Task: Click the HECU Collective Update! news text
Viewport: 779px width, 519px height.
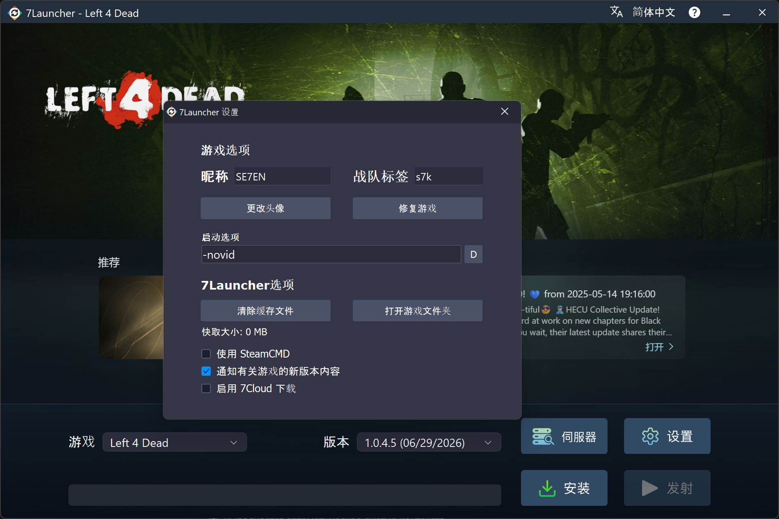Action: (x=612, y=309)
